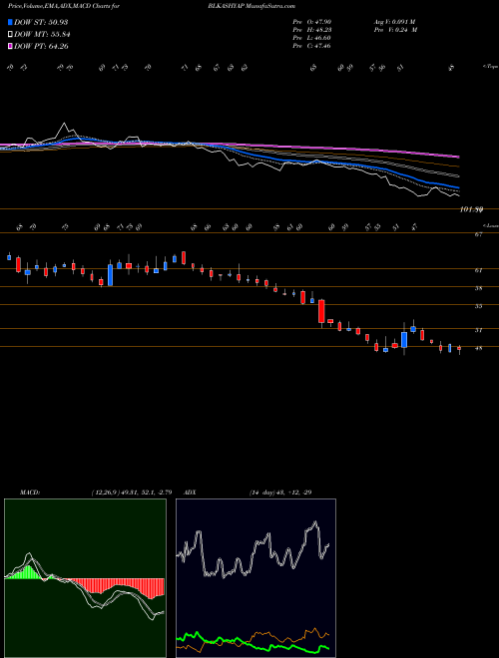Click the price axis label 58

[x=478, y=288]
